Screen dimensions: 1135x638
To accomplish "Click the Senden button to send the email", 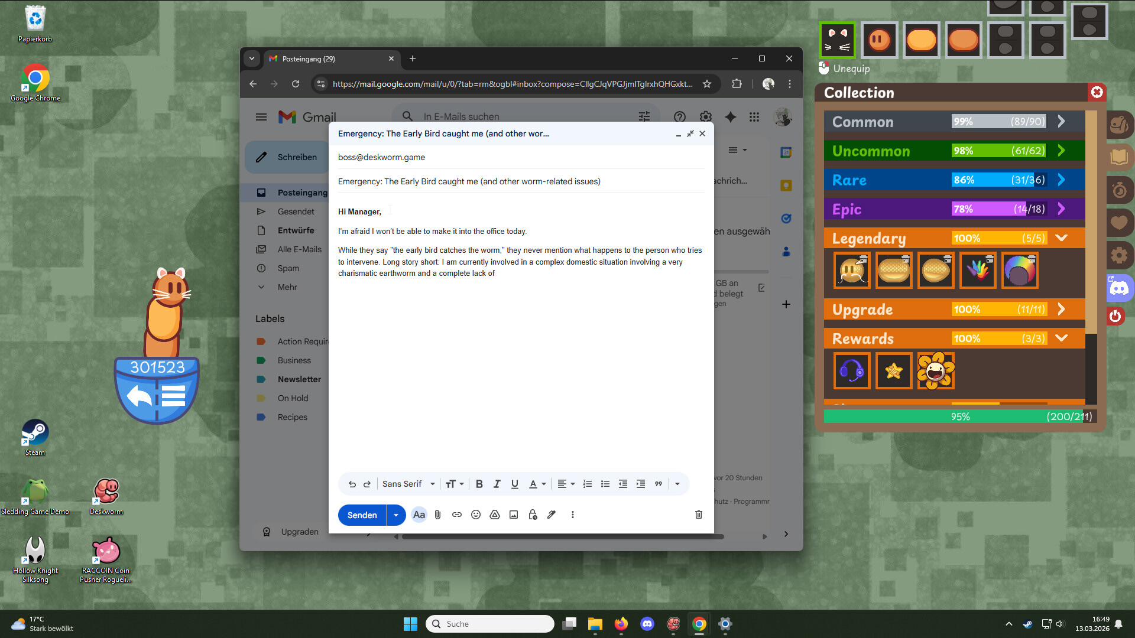I will tap(361, 515).
